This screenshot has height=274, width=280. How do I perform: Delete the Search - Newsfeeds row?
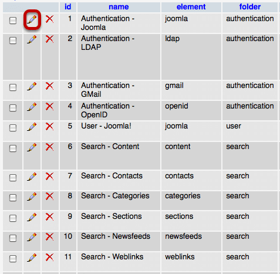[x=49, y=237]
